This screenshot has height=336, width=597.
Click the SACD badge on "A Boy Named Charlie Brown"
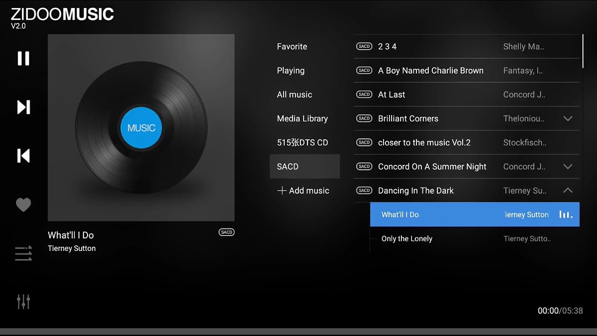coord(364,70)
